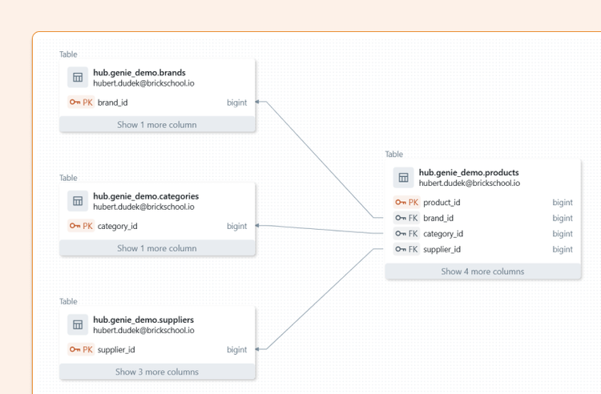This screenshot has height=394, width=601.
Task: Select the hub.genie_demo.categories table title
Action: (146, 196)
